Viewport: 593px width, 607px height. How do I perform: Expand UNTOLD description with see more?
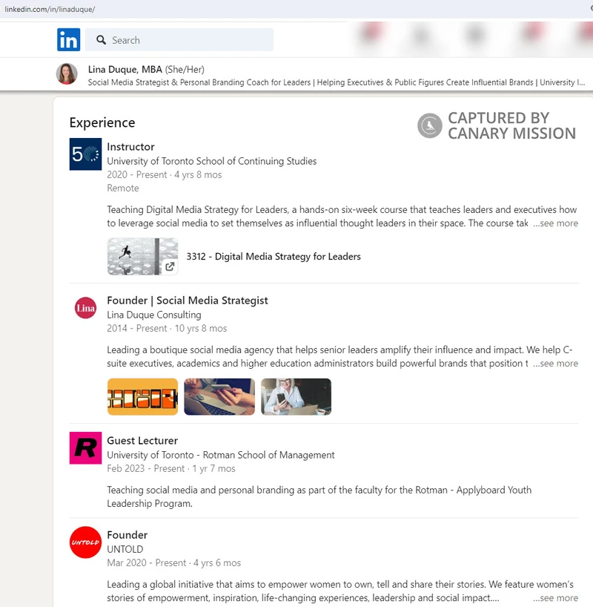[555, 598]
